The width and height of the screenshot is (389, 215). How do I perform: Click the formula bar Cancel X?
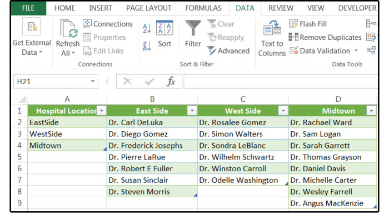pyautogui.click(x=127, y=81)
